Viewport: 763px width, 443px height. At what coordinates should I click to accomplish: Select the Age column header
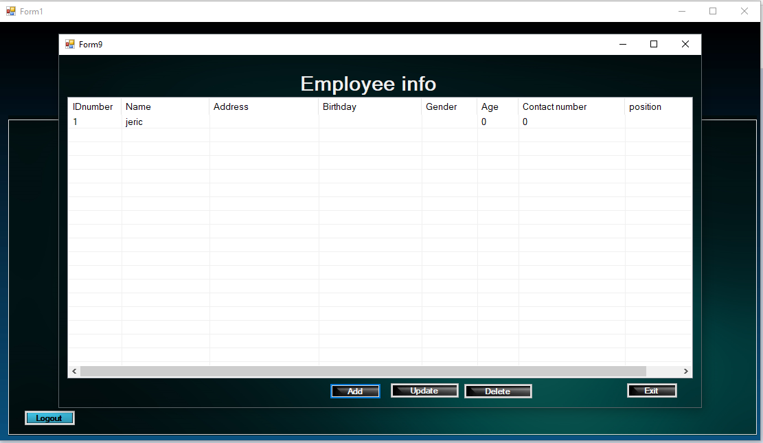497,106
